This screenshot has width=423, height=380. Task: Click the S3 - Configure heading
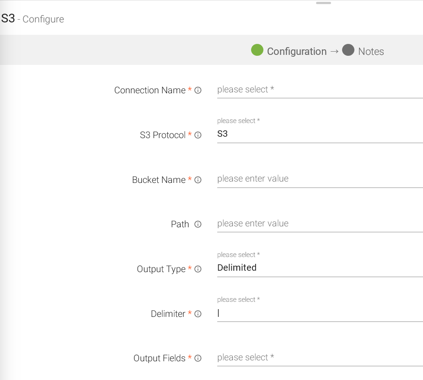[x=32, y=19]
